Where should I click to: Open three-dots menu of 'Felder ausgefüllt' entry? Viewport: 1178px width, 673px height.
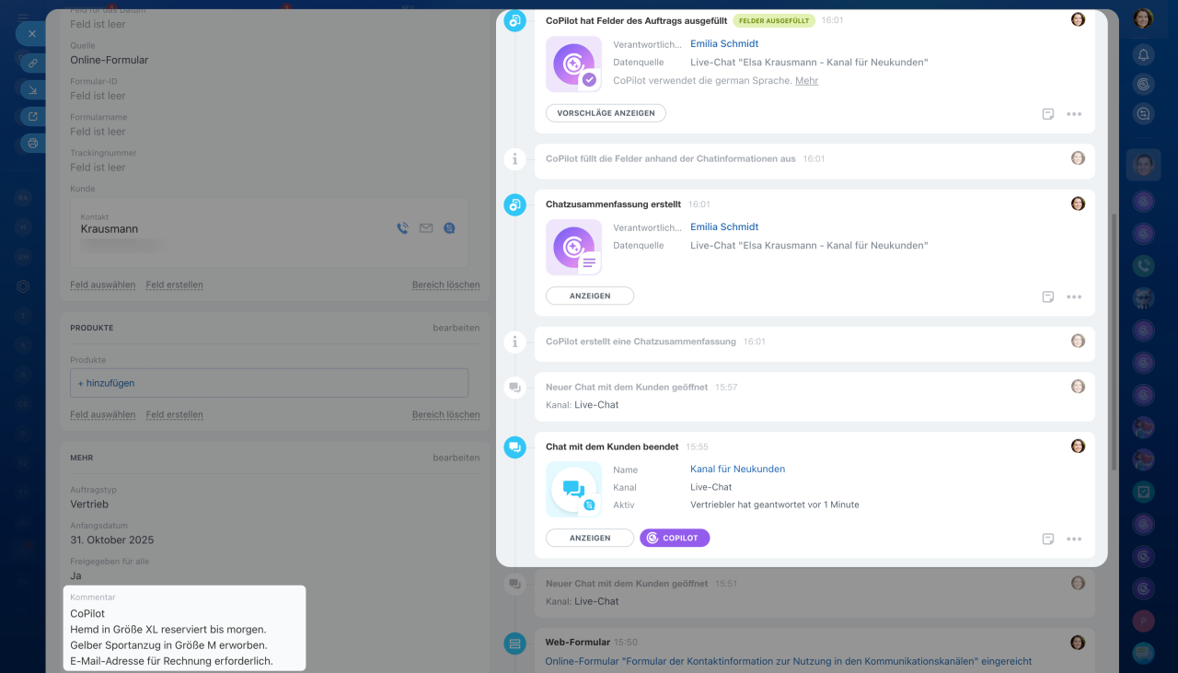(1073, 114)
